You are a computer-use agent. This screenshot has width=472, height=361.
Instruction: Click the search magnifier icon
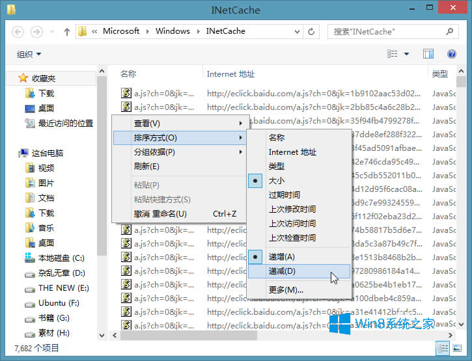[452, 31]
